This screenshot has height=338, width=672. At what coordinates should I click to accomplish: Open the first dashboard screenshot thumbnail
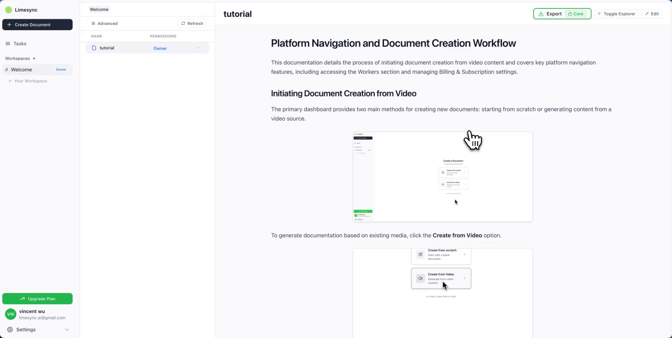point(442,177)
